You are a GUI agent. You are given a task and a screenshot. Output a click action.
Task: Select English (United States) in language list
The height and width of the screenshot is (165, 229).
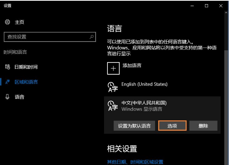144,84
